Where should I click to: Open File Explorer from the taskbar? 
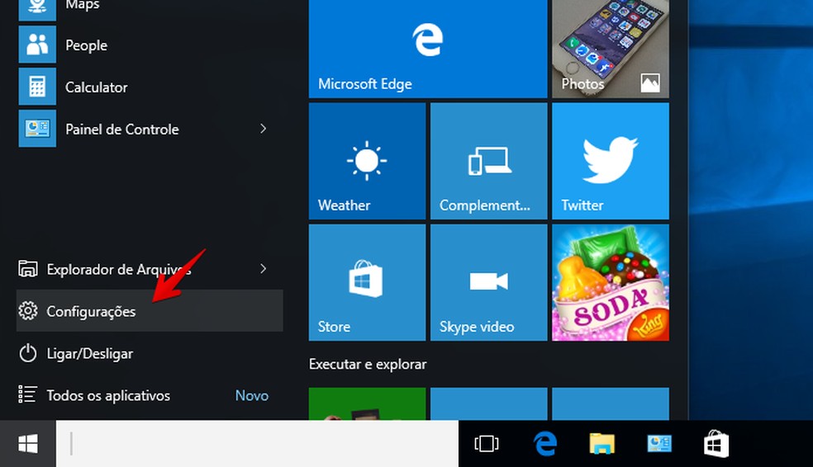click(602, 444)
